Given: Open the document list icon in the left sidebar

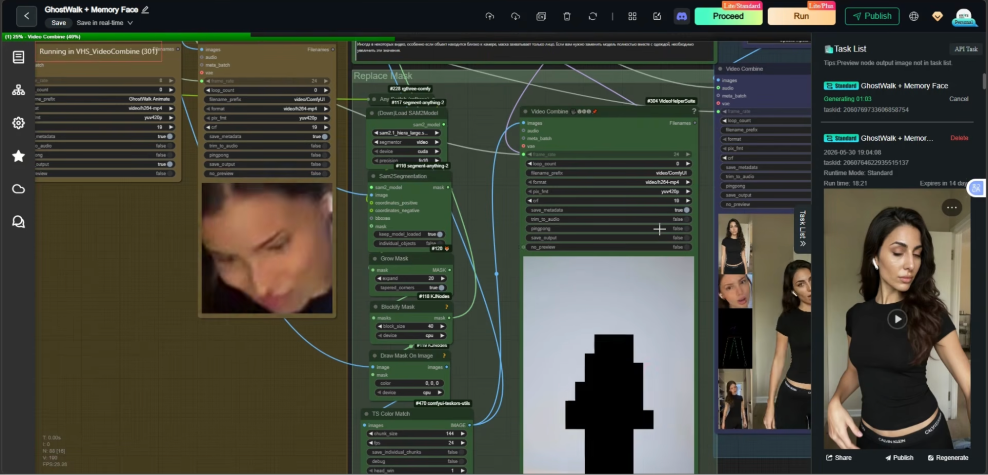Looking at the screenshot, I should point(18,57).
